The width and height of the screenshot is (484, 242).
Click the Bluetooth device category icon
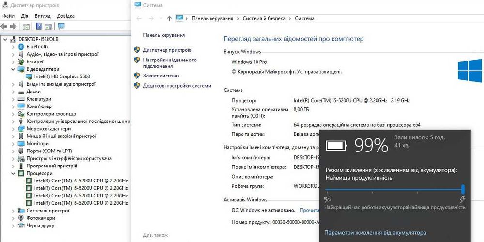click(x=21, y=46)
